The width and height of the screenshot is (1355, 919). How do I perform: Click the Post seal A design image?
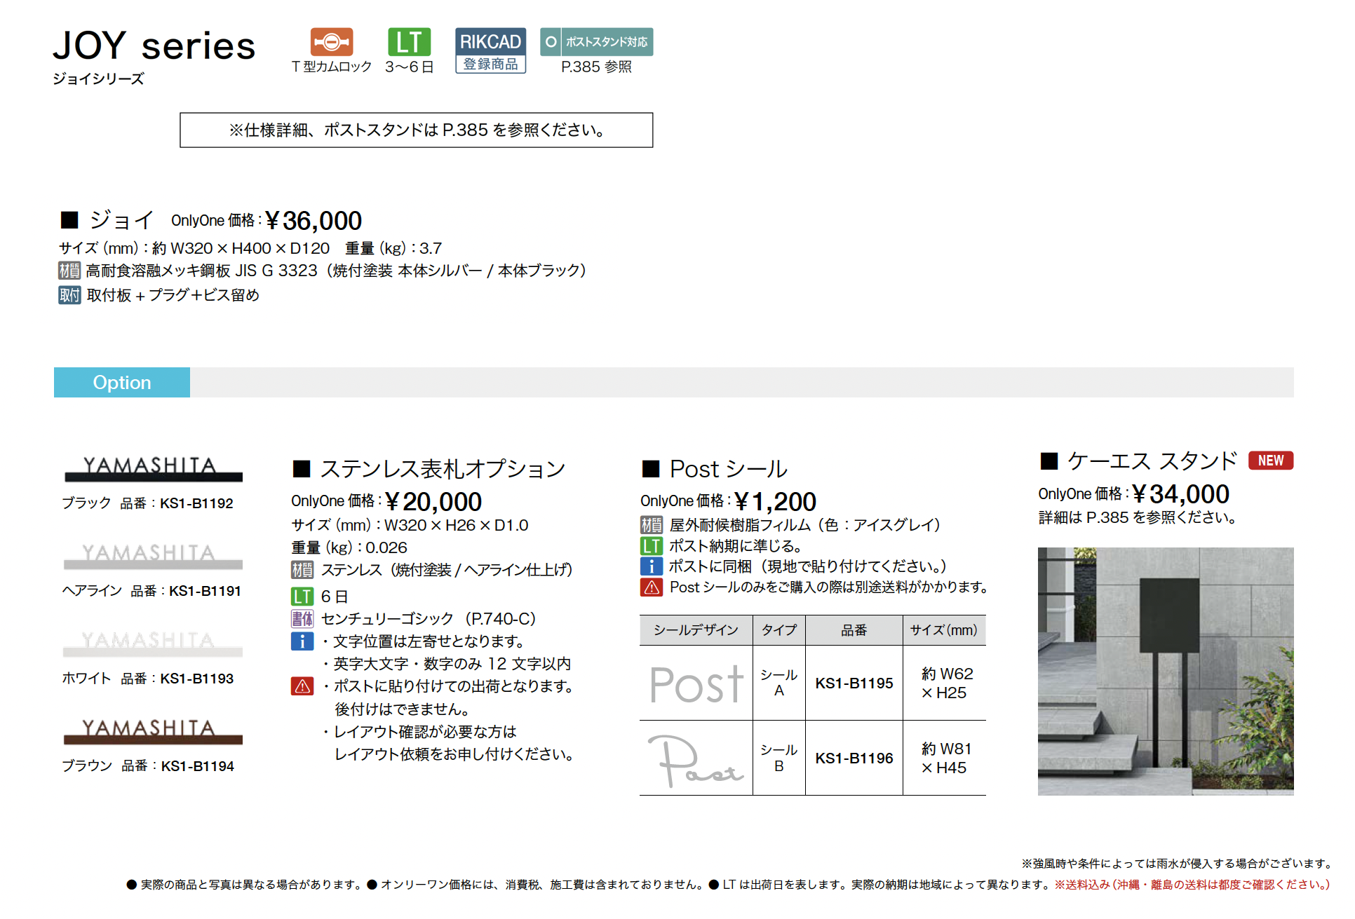click(x=696, y=683)
